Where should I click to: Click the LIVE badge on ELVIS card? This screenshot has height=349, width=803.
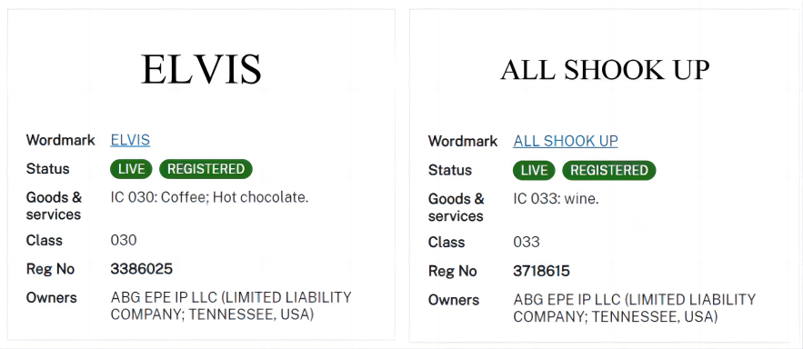pyautogui.click(x=131, y=169)
